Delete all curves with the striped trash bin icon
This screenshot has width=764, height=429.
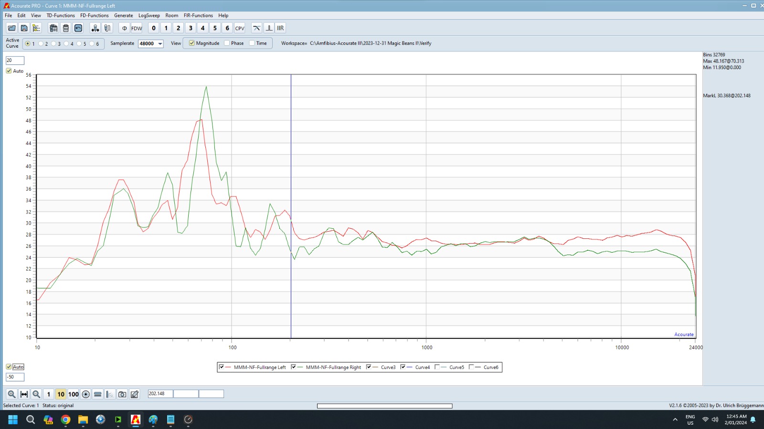point(53,28)
